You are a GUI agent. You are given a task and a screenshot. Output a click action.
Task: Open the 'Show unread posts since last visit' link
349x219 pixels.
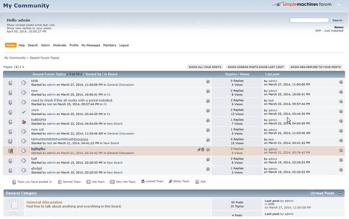pos(31,25)
